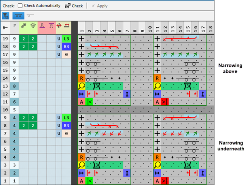The width and height of the screenshot is (250, 185).
Task: Click the Check button in toolbar
Action: [x=74, y=6]
